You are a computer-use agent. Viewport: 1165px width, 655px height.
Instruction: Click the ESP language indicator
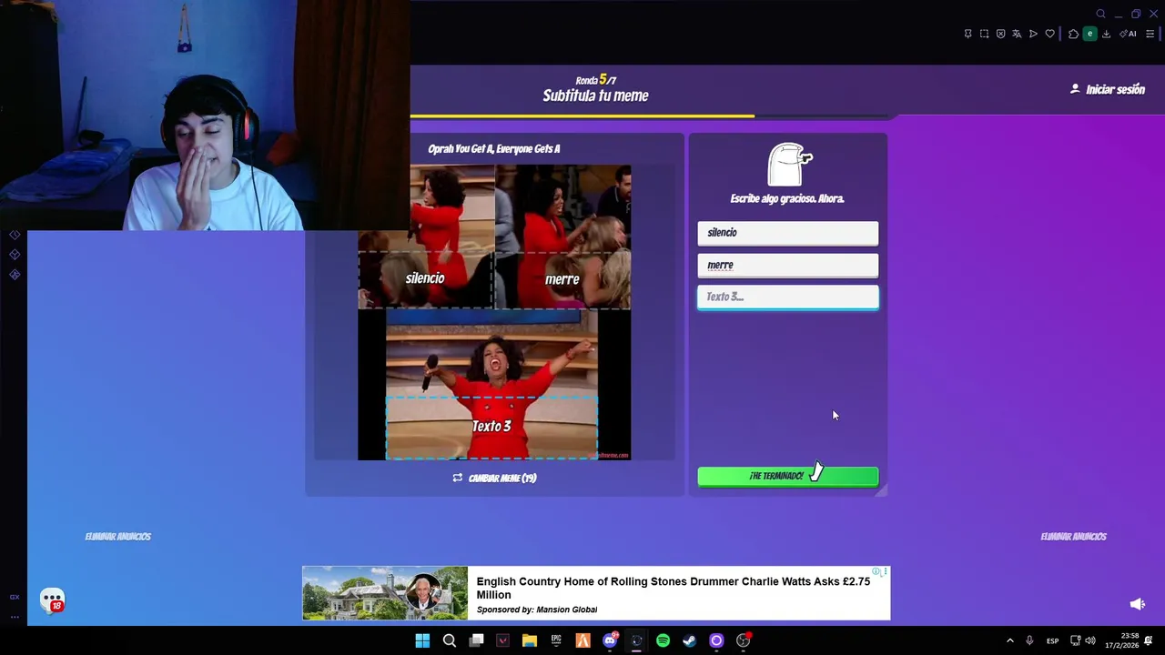tap(1052, 640)
